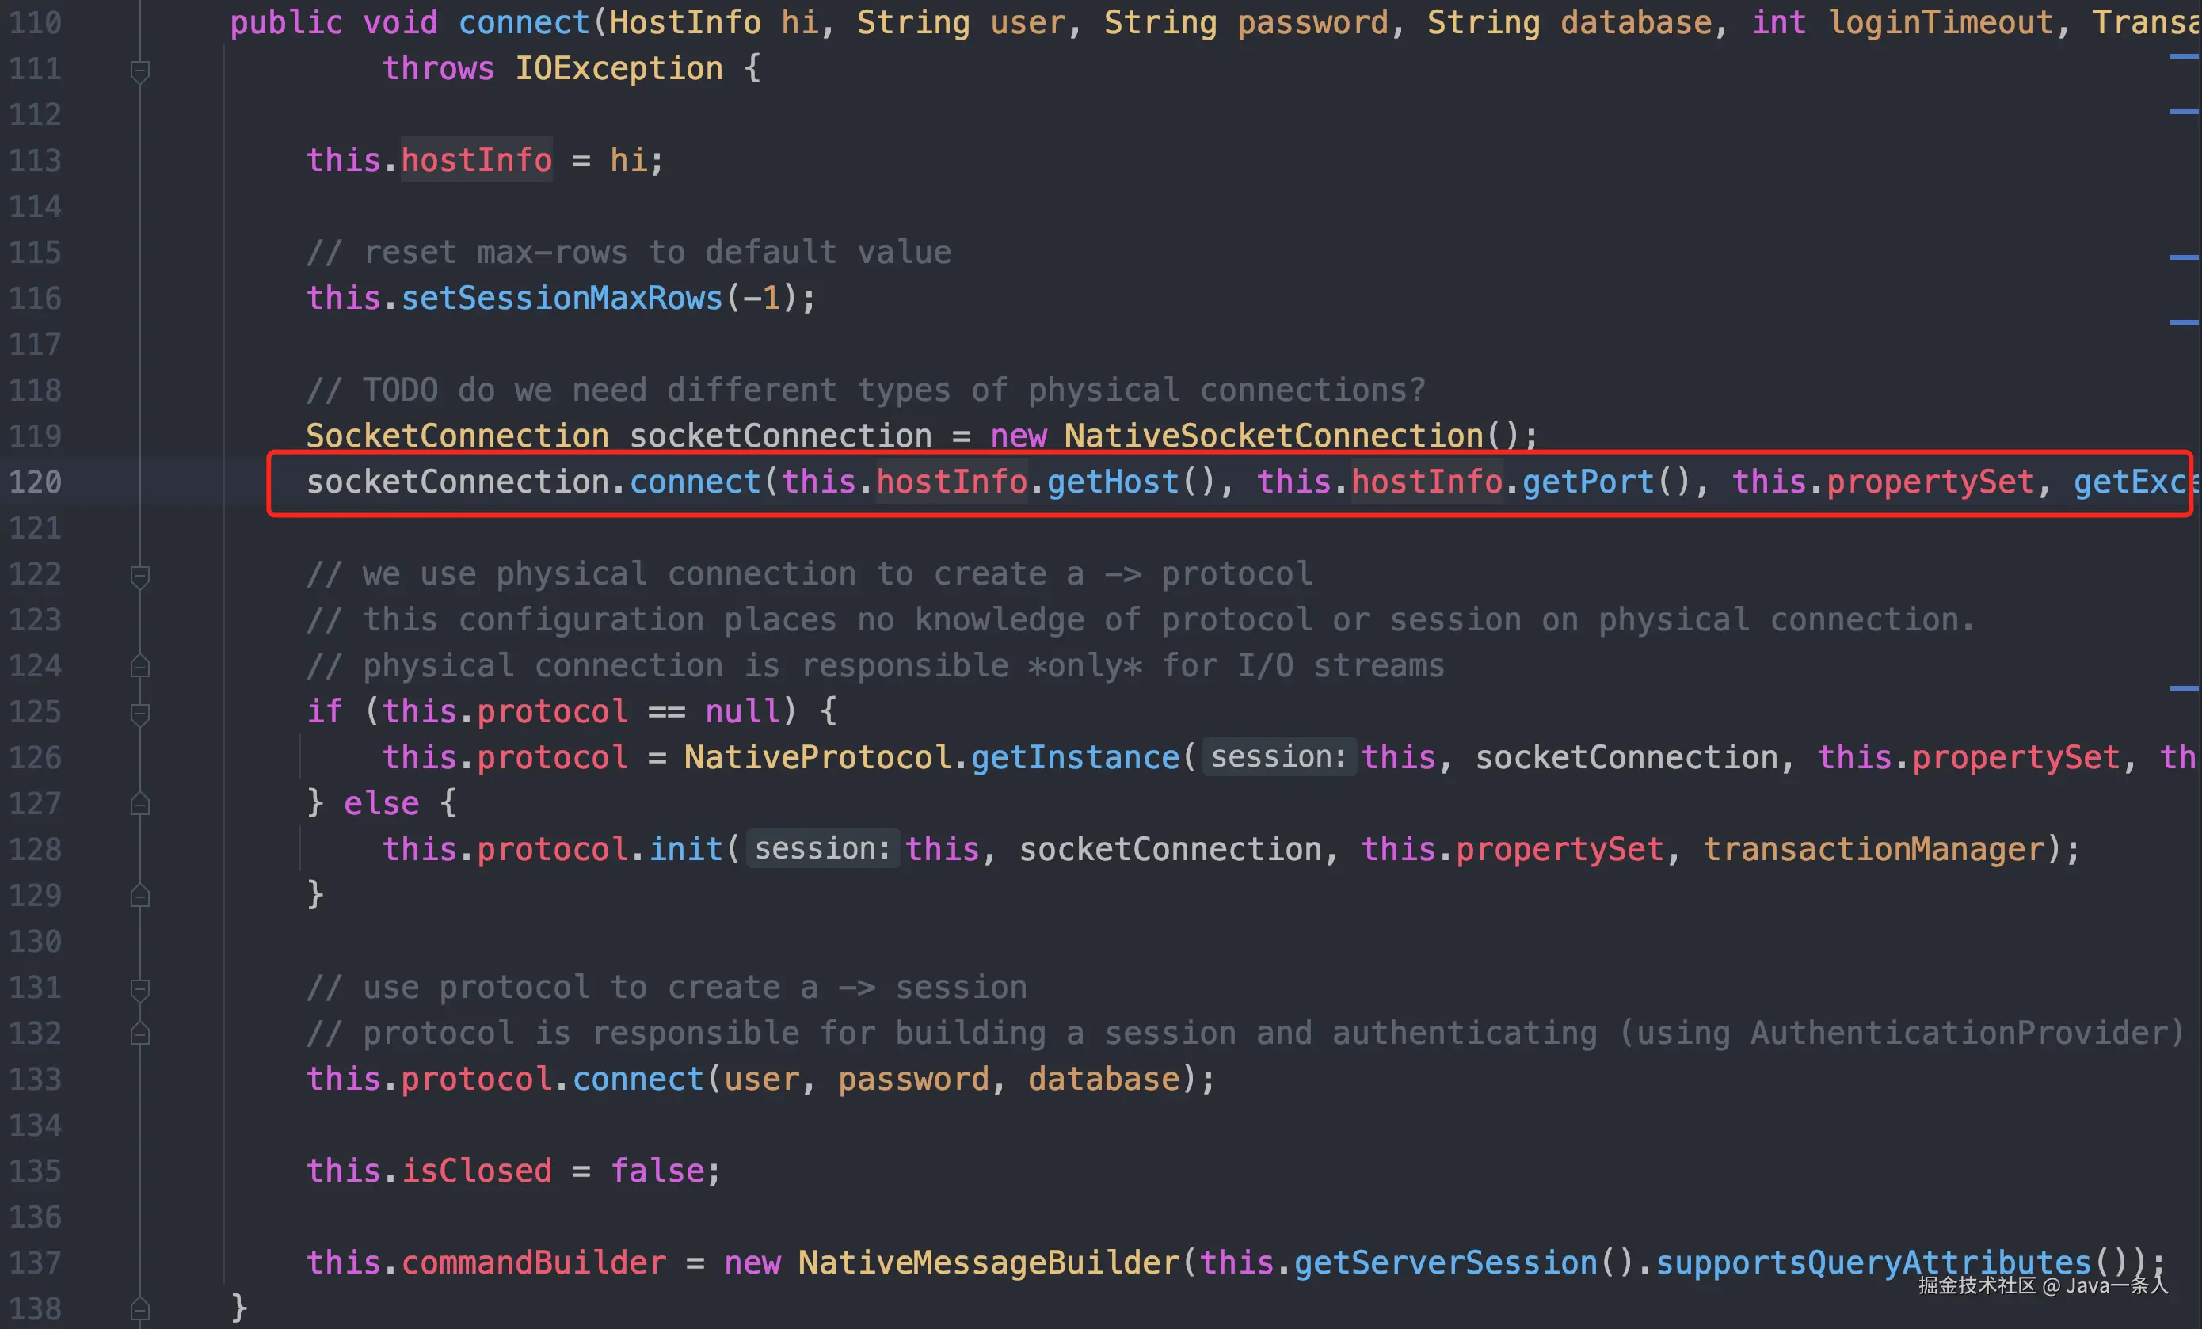The image size is (2202, 1329).
Task: Click the fold end marker at line 129
Action: [139, 896]
